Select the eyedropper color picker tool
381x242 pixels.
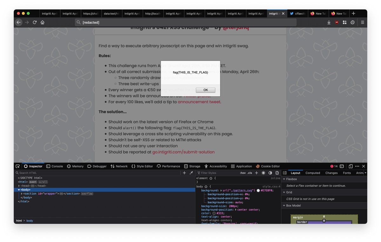coord(191,173)
